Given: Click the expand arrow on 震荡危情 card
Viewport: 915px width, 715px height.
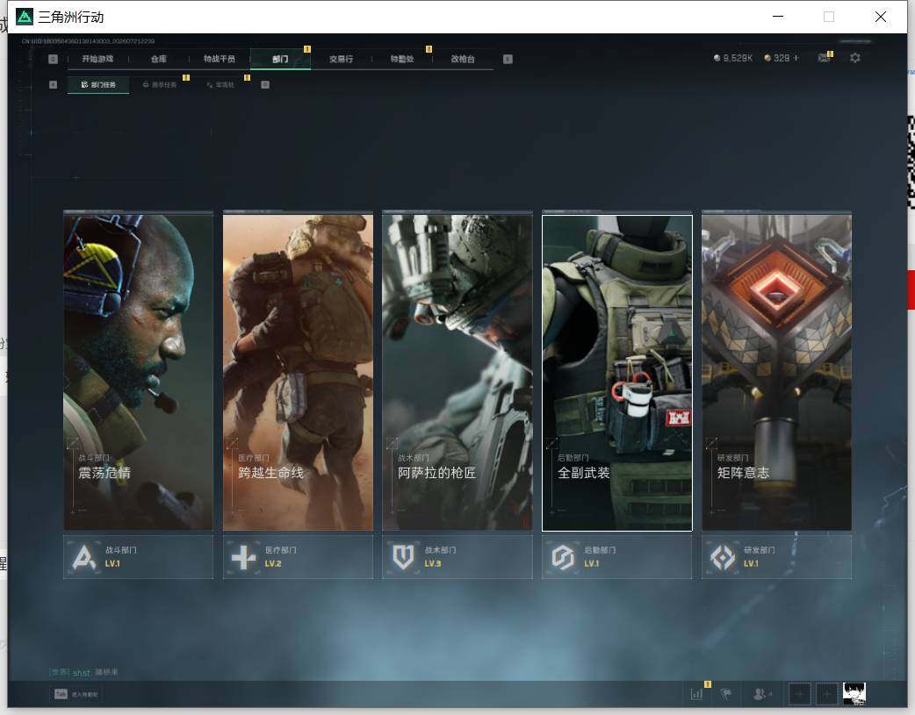Looking at the screenshot, I should coord(72,444).
